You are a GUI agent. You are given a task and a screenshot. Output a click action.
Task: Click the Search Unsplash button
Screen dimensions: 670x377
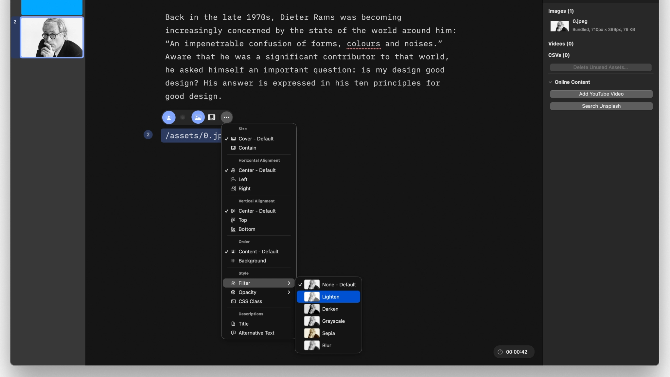[601, 106]
